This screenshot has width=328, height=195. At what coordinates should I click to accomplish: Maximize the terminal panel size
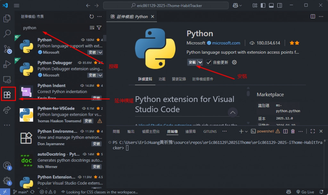(x=313, y=131)
